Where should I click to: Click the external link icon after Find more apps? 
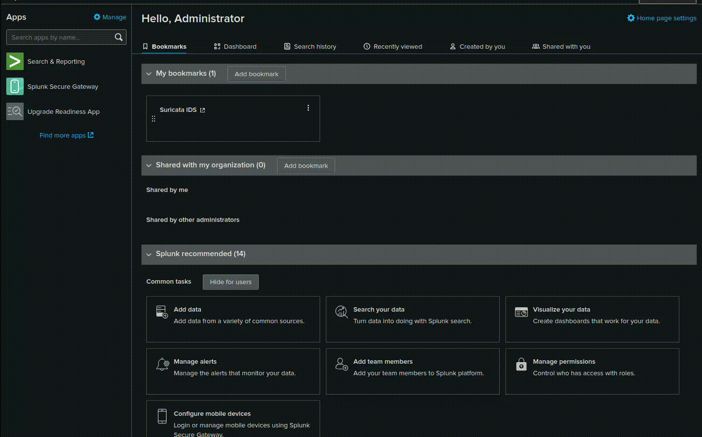91,135
